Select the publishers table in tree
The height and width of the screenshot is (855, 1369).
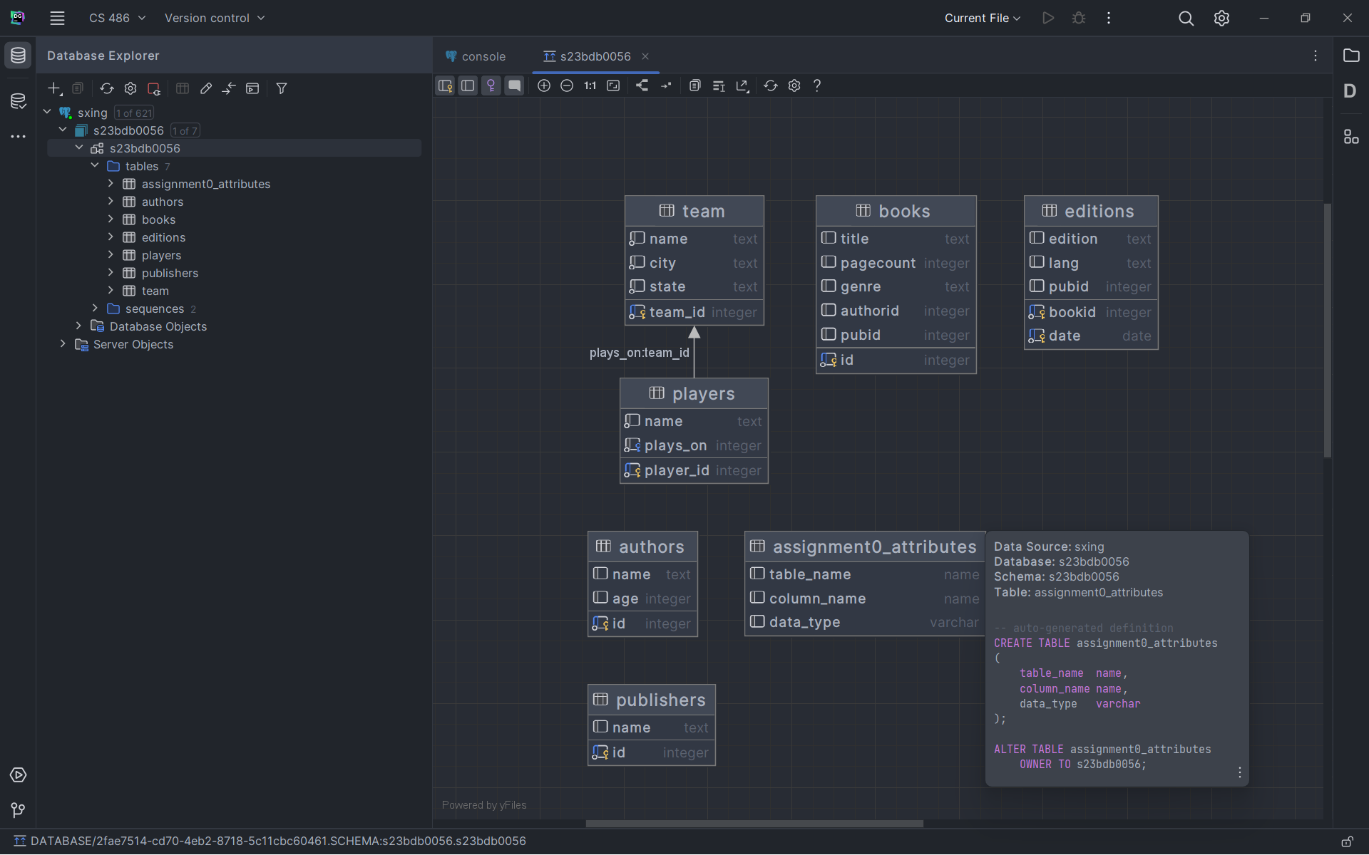coord(170,273)
